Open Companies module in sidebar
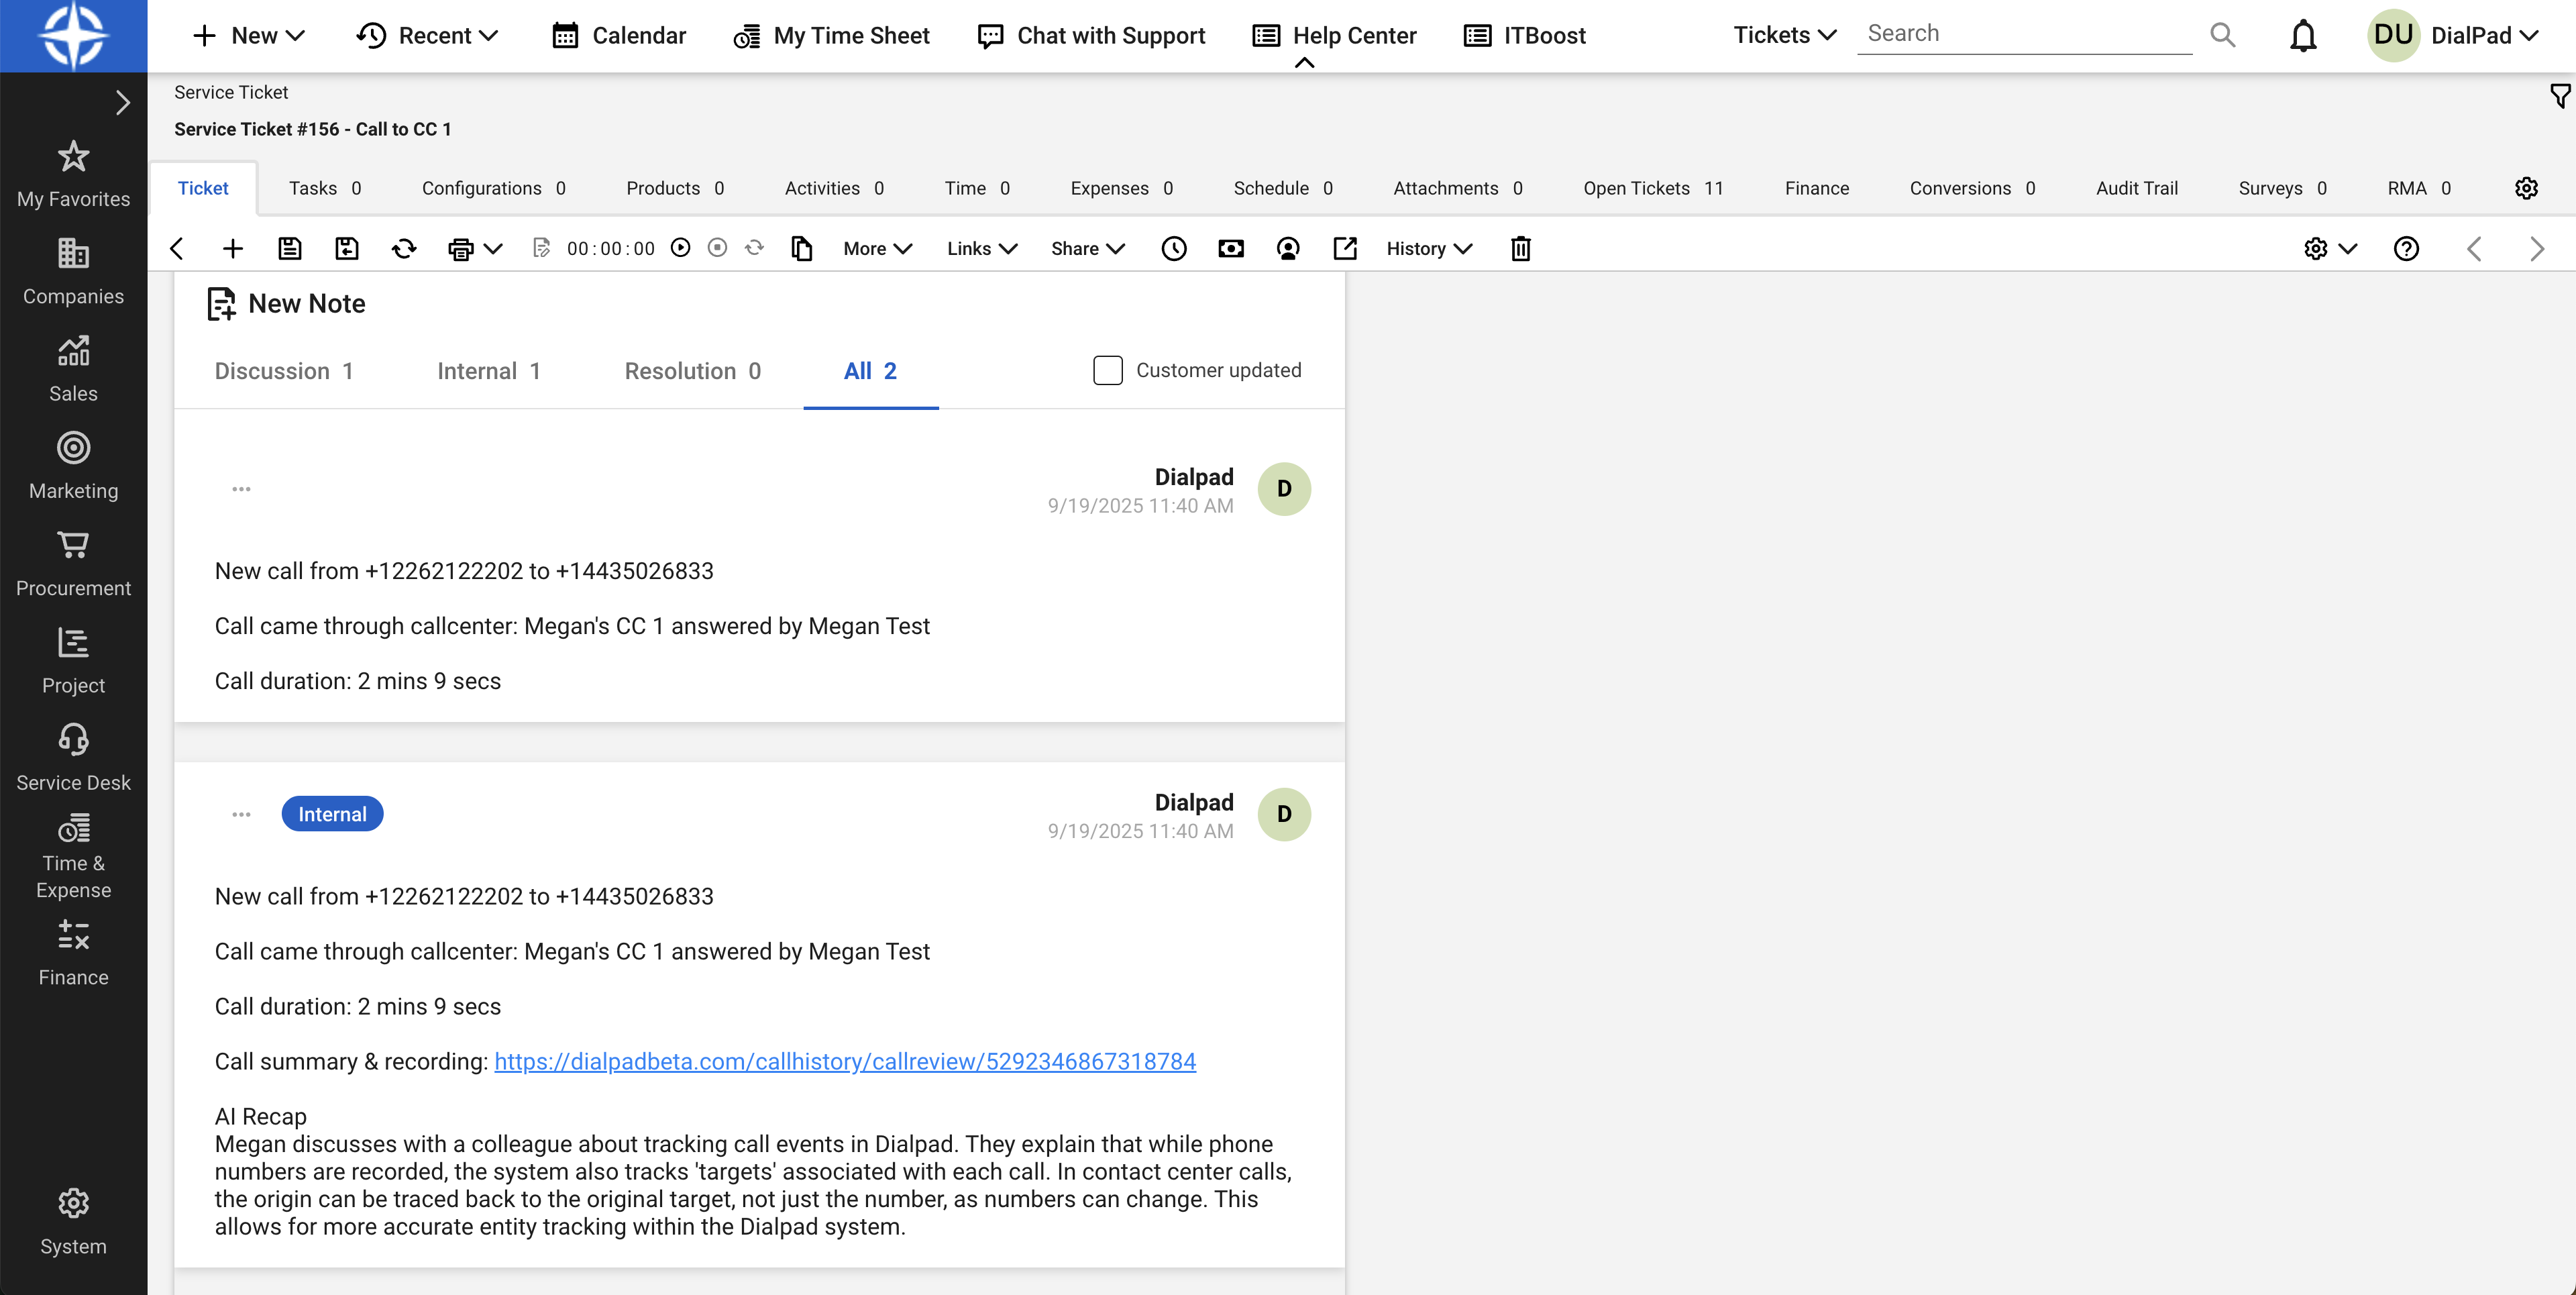Image resolution: width=2576 pixels, height=1295 pixels. click(x=74, y=271)
